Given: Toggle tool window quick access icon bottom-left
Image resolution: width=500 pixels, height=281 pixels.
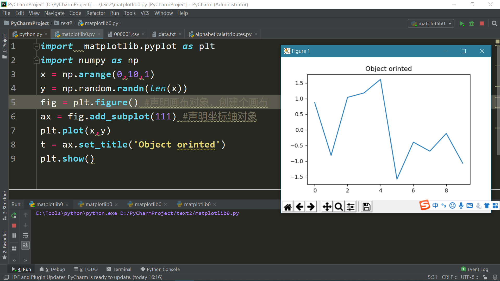Looking at the screenshot, I should tap(6, 277).
